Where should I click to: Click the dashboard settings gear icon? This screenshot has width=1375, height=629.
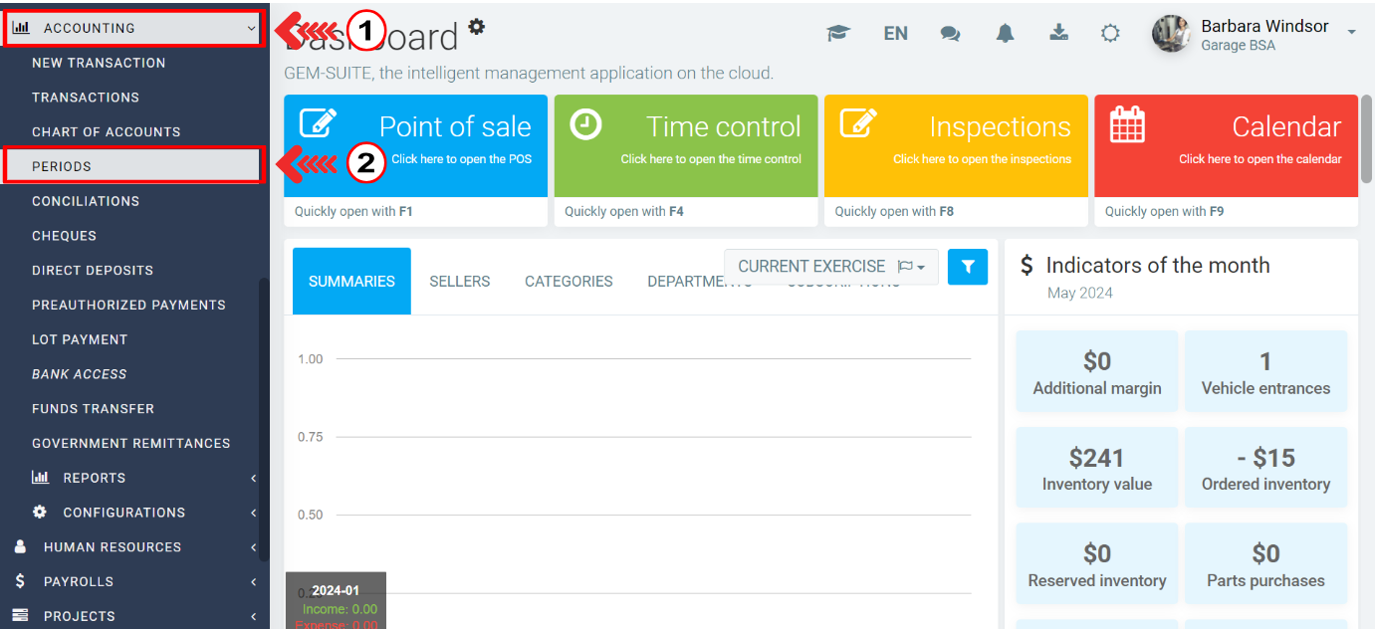pyautogui.click(x=477, y=27)
